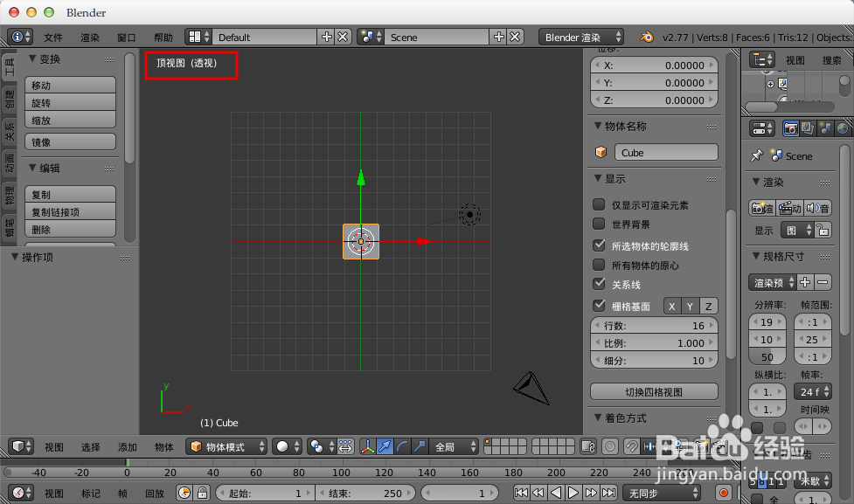This screenshot has width=854, height=504.
Task: Select the rotate manipulator arc
Action: 402,447
